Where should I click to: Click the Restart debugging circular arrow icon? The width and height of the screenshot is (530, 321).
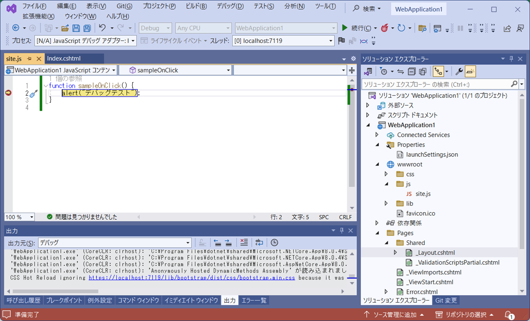point(401,28)
